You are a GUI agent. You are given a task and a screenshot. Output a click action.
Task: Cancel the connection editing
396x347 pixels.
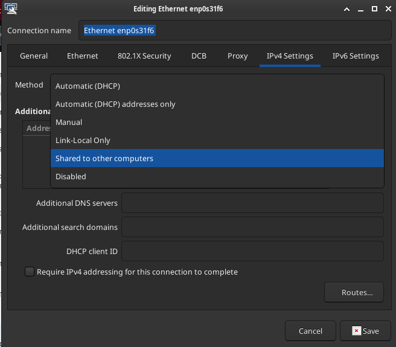[x=311, y=331]
